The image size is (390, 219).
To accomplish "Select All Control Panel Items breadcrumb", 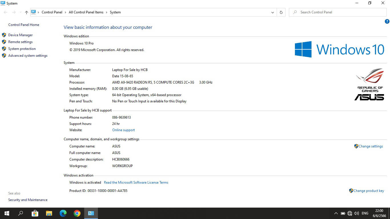I will (86, 12).
